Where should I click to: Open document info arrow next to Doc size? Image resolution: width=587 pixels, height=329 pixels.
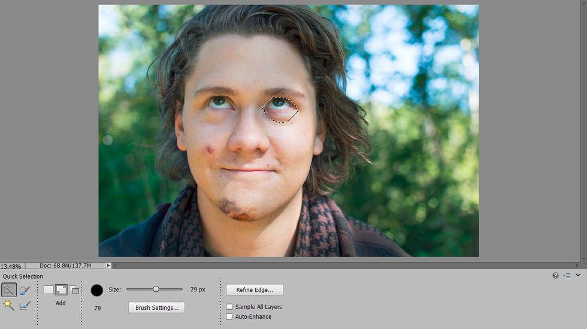[108, 266]
